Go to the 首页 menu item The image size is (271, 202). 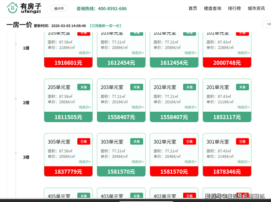(193, 8)
